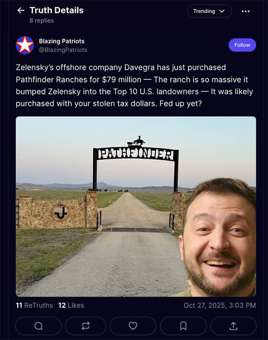The width and height of the screenshot is (268, 340).
Task: Bookmark this post
Action: [x=183, y=326]
